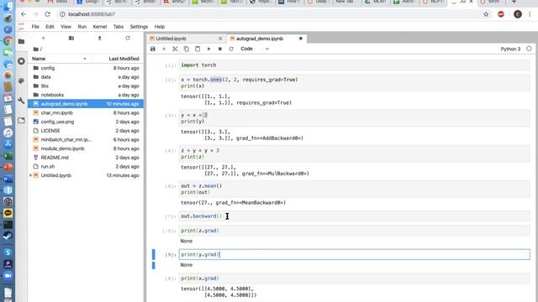
Task: Restart the kernel with the circular arrow icon
Action: point(231,49)
